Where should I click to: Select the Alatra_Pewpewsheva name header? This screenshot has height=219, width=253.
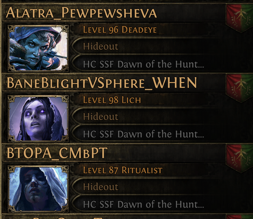click(114, 13)
